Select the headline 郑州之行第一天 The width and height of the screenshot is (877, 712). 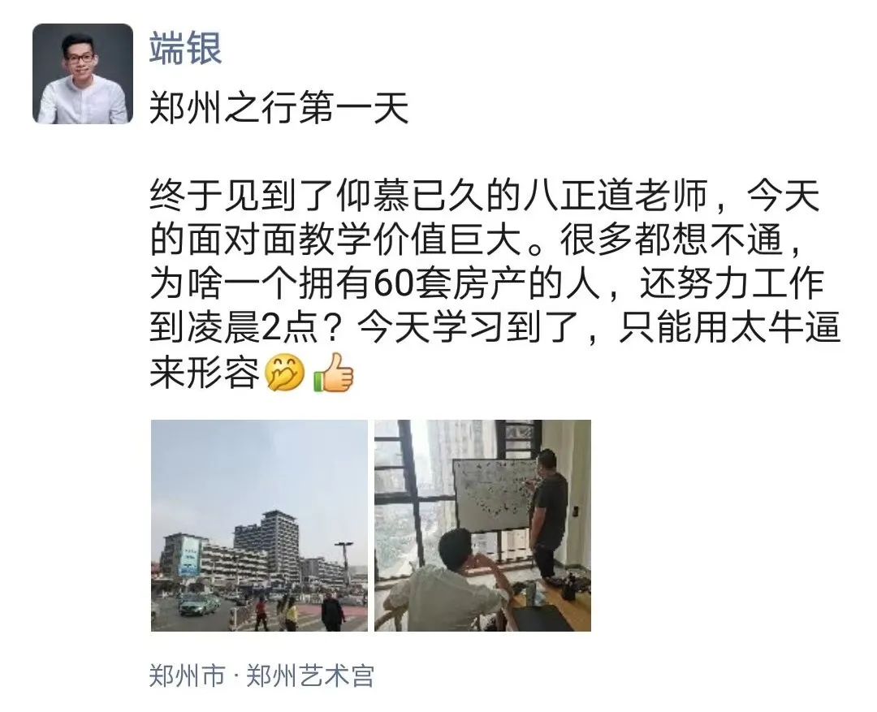(x=279, y=107)
